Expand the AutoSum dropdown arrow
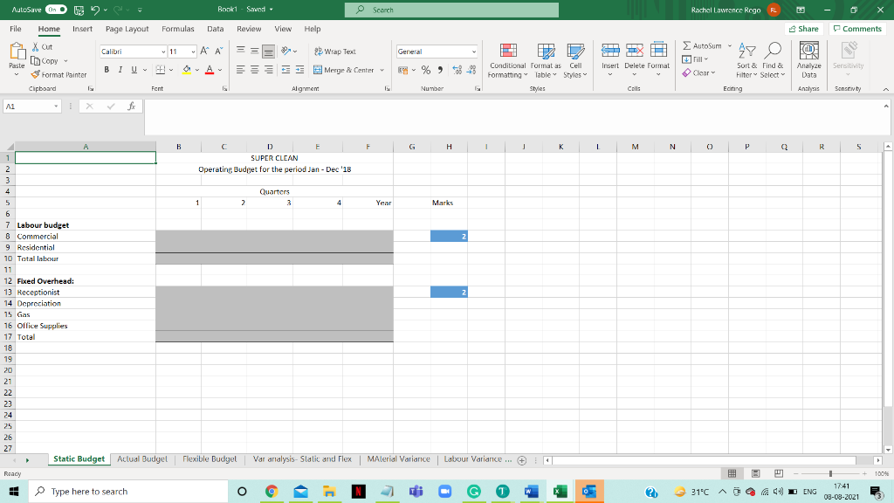 tap(729, 45)
